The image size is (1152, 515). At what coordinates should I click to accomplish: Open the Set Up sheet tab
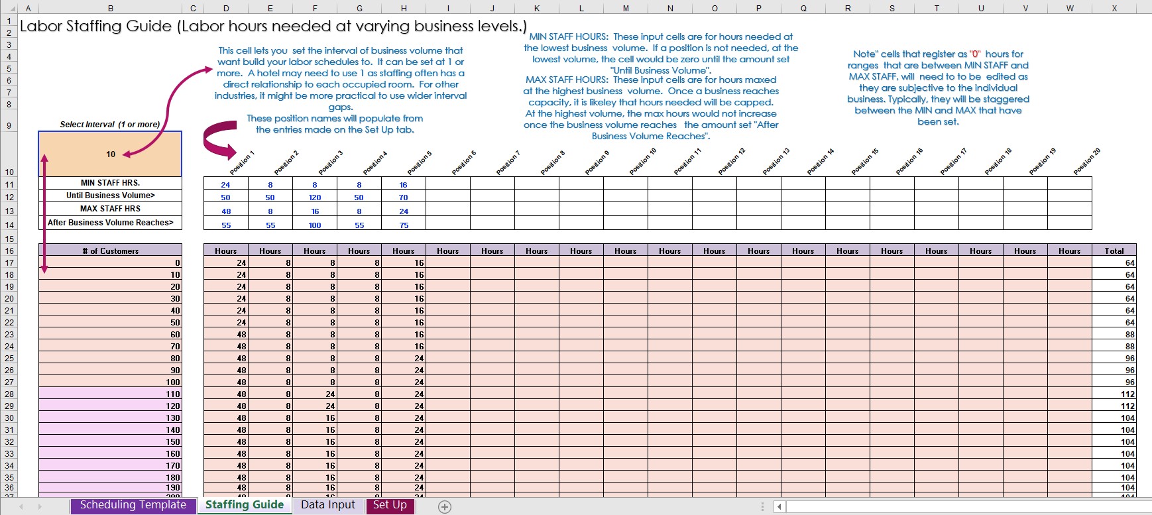[390, 506]
